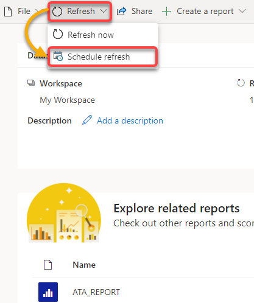Screen dimensions: 254x303
Task: Expand the Create a report chevron
Action: click(x=242, y=11)
